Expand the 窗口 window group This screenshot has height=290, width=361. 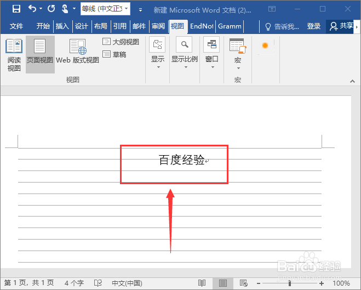[x=212, y=53]
